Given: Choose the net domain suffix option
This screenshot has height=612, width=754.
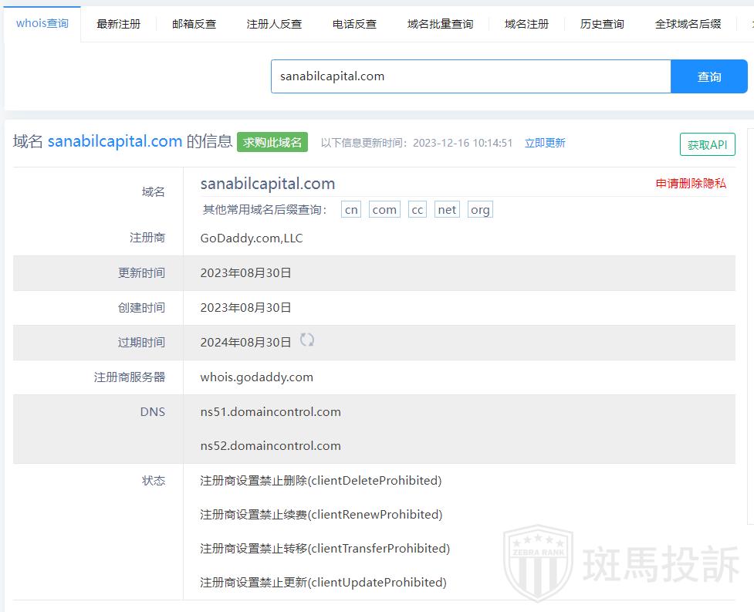Looking at the screenshot, I should [x=447, y=210].
